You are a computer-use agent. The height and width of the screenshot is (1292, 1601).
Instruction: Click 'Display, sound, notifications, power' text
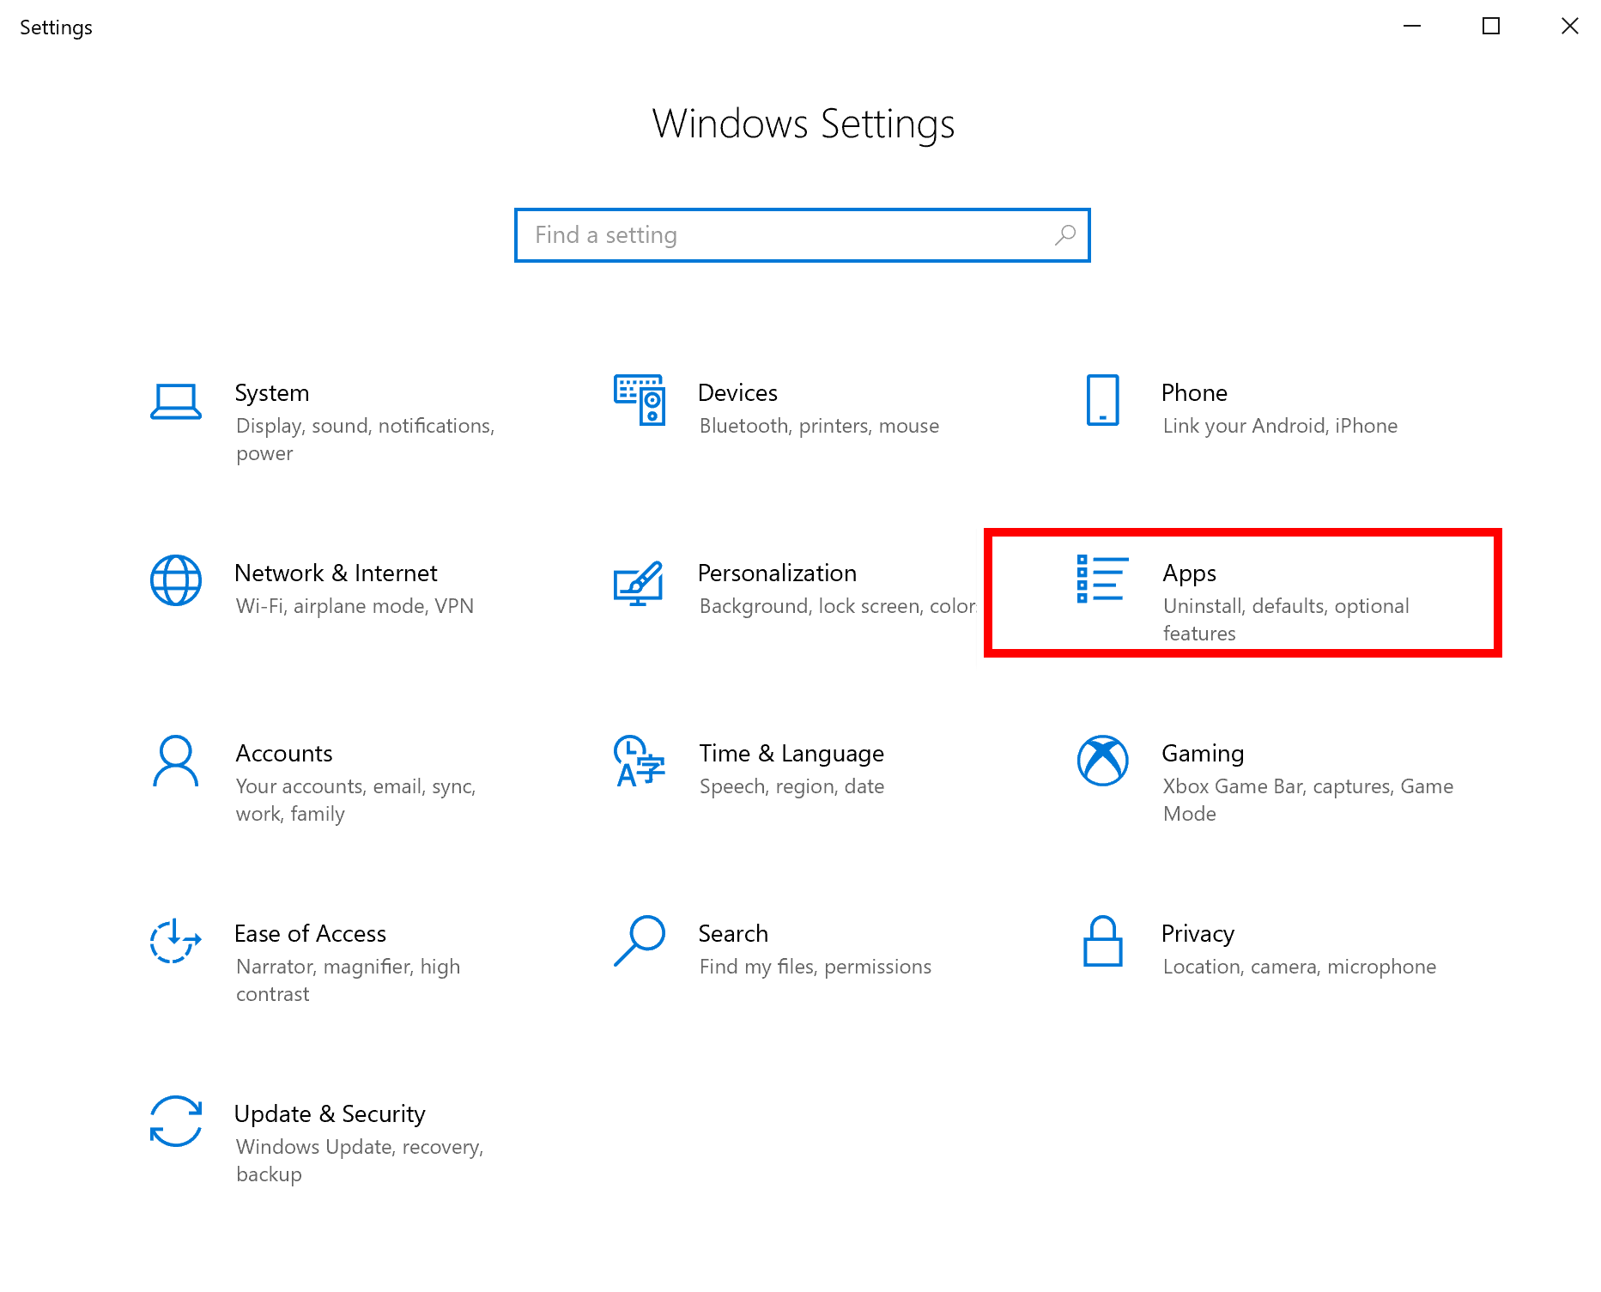[x=366, y=440]
